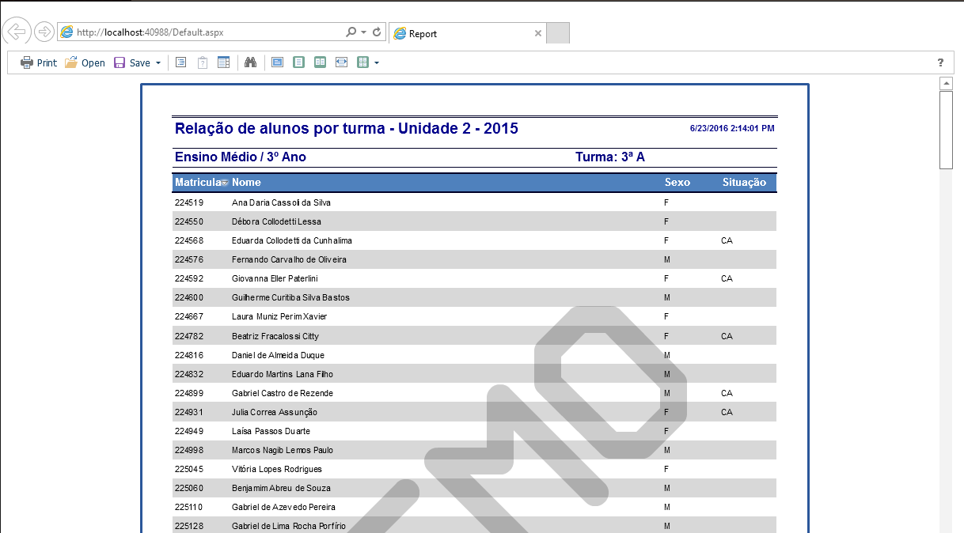964x533 pixels.
Task: Open a new blank browser tab
Action: [558, 33]
